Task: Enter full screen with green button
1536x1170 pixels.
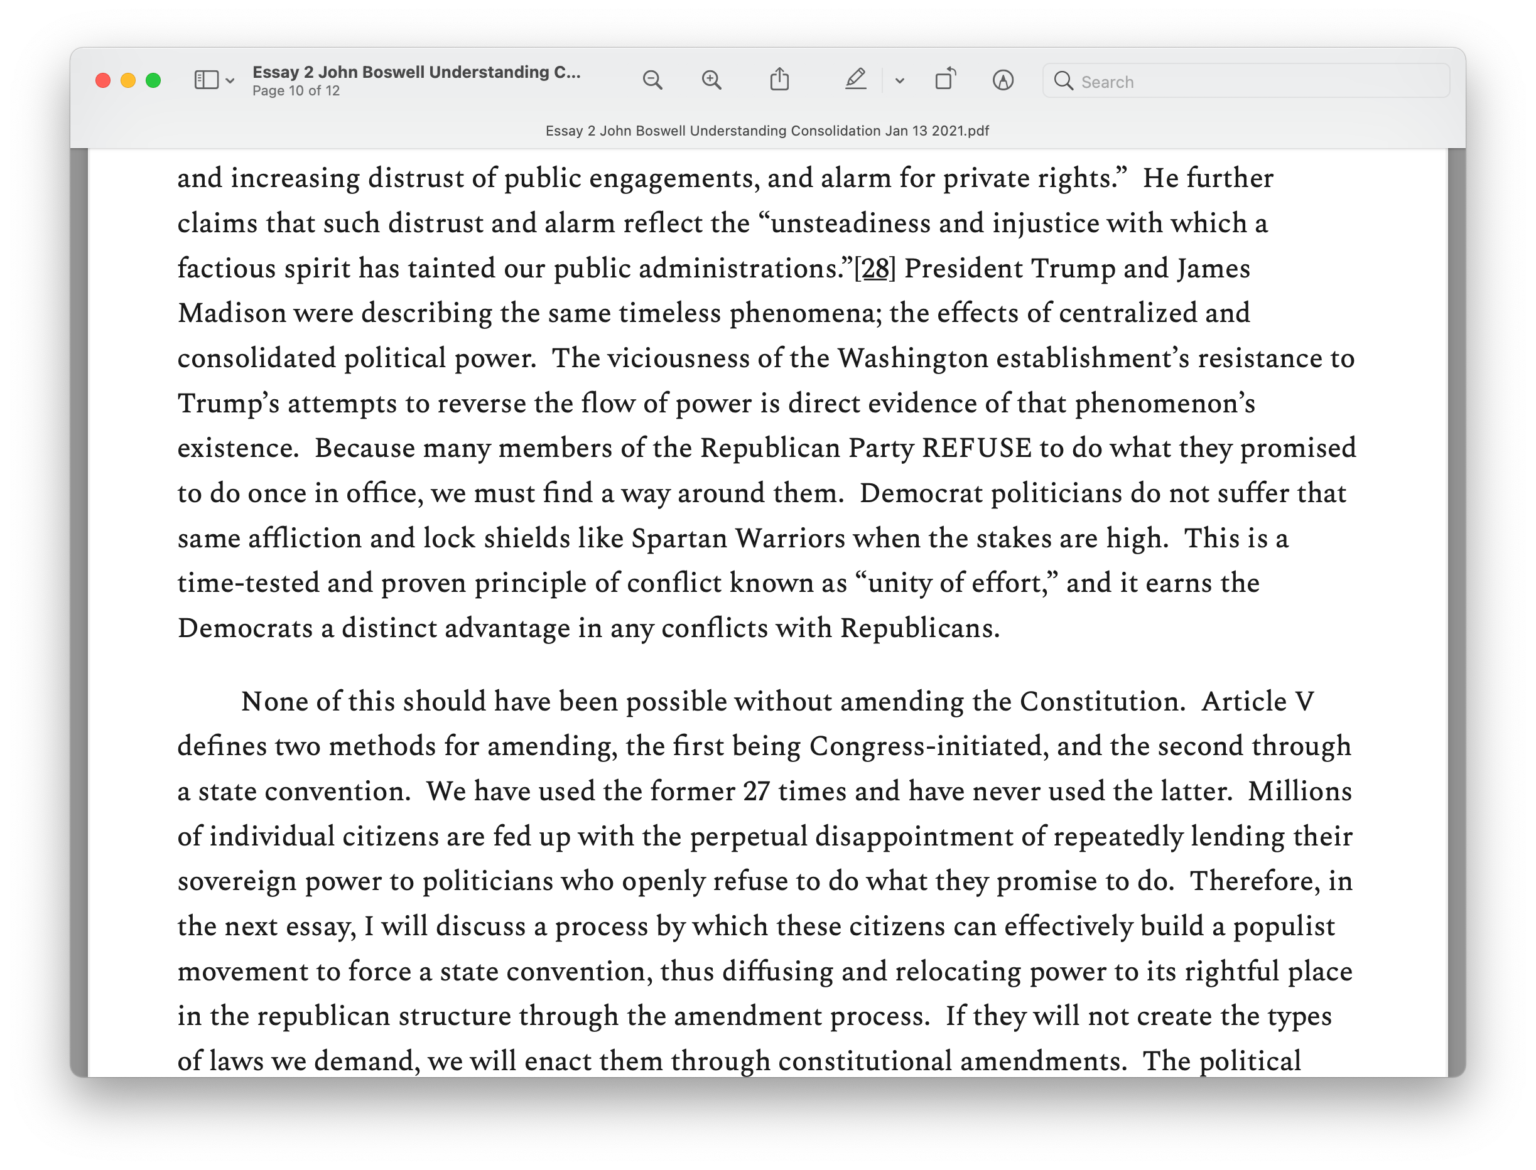Action: [153, 81]
